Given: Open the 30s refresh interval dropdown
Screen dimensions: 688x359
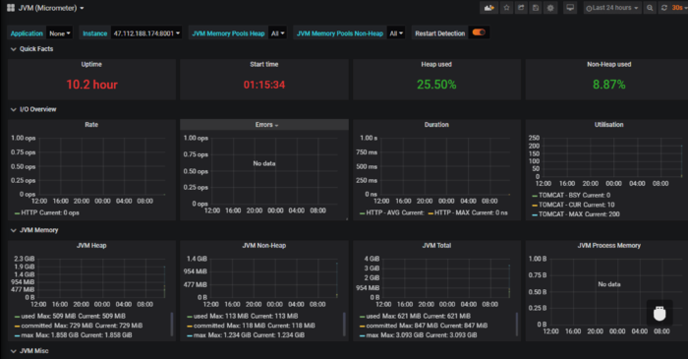Looking at the screenshot, I should (679, 8).
